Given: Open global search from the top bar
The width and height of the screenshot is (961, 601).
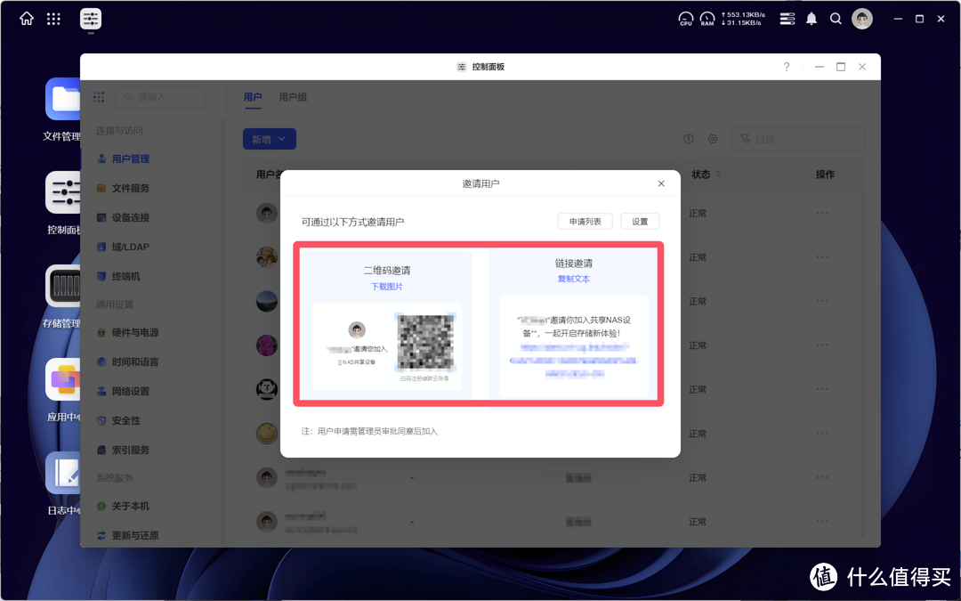Looking at the screenshot, I should tap(836, 18).
